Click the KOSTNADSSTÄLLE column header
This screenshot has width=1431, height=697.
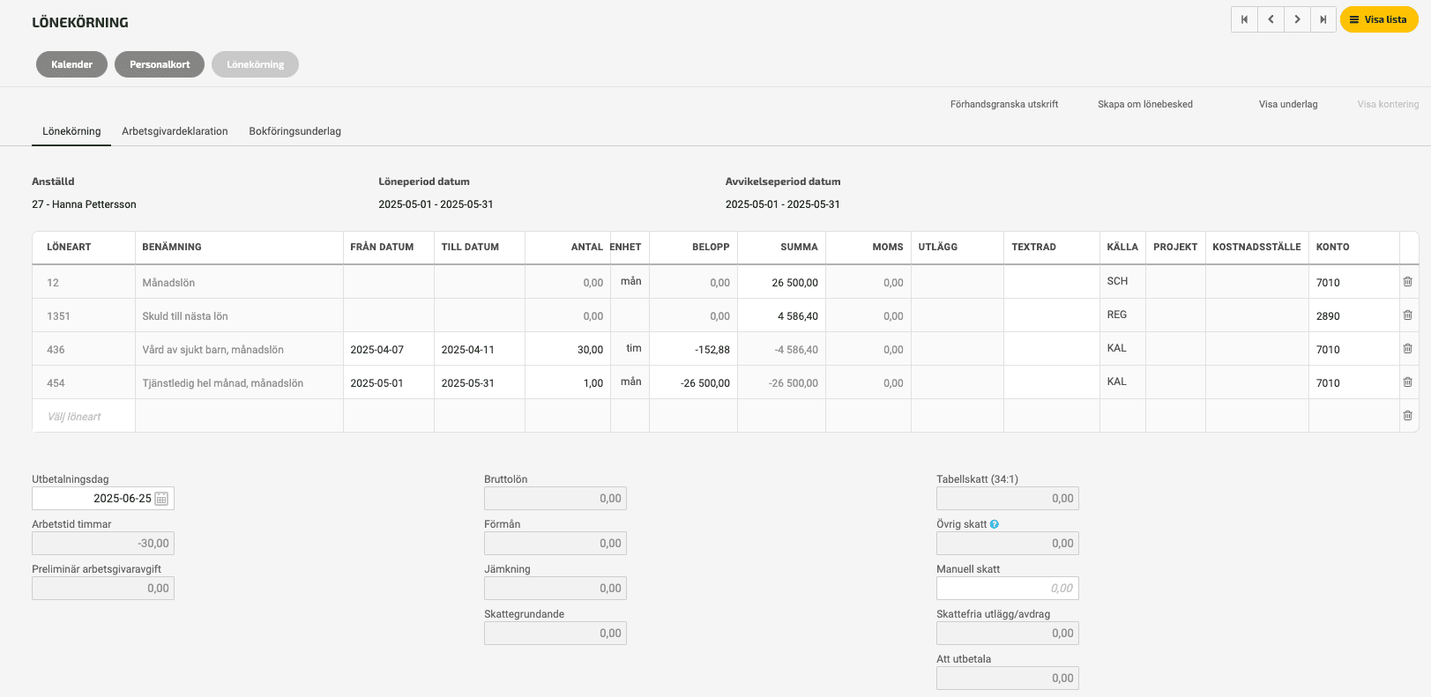point(1256,247)
